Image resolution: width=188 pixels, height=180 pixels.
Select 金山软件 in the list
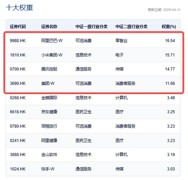pyautogui.click(x=49, y=155)
